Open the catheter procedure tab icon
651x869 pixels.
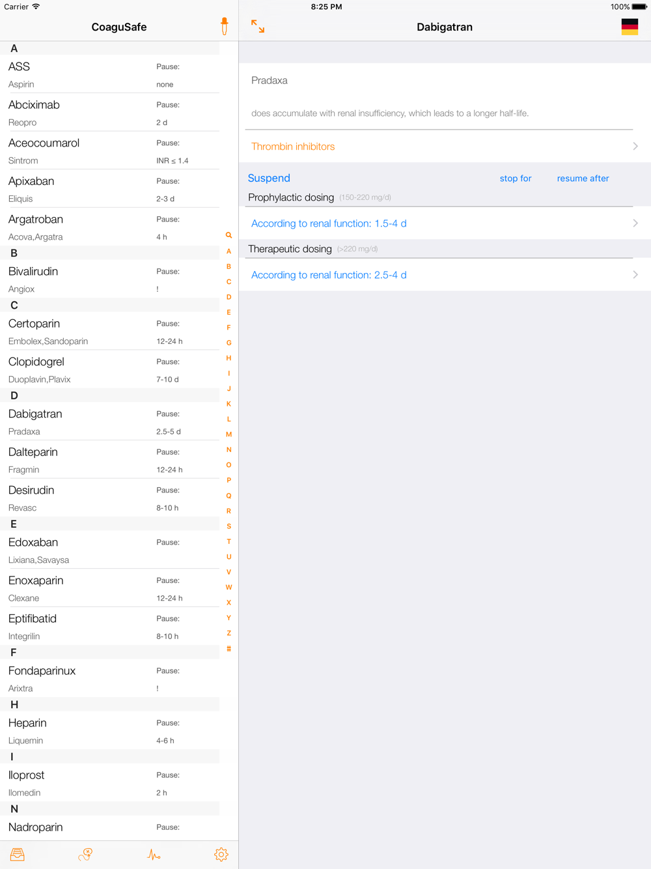pos(85,855)
